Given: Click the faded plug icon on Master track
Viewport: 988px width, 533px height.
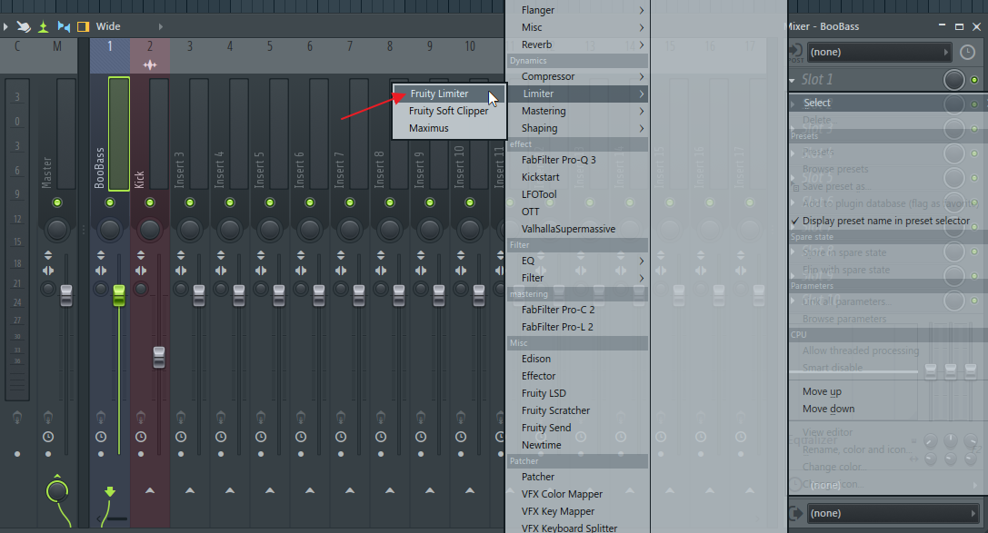Looking at the screenshot, I should [48, 417].
